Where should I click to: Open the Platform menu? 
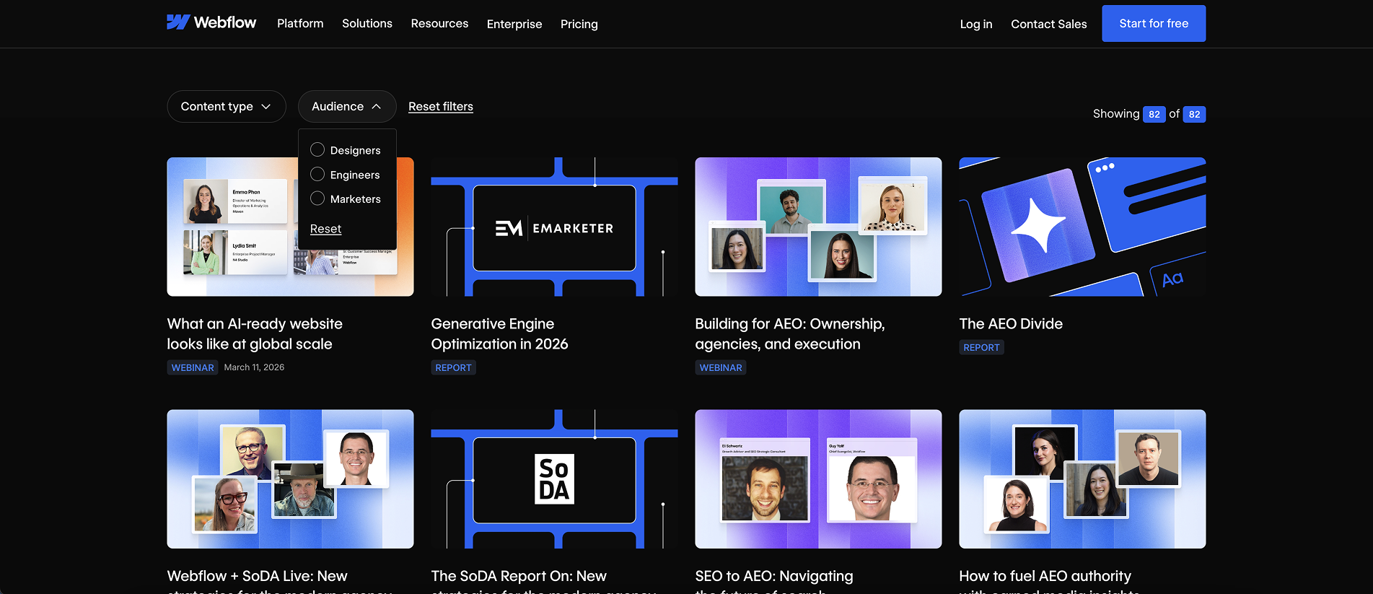pyautogui.click(x=300, y=24)
